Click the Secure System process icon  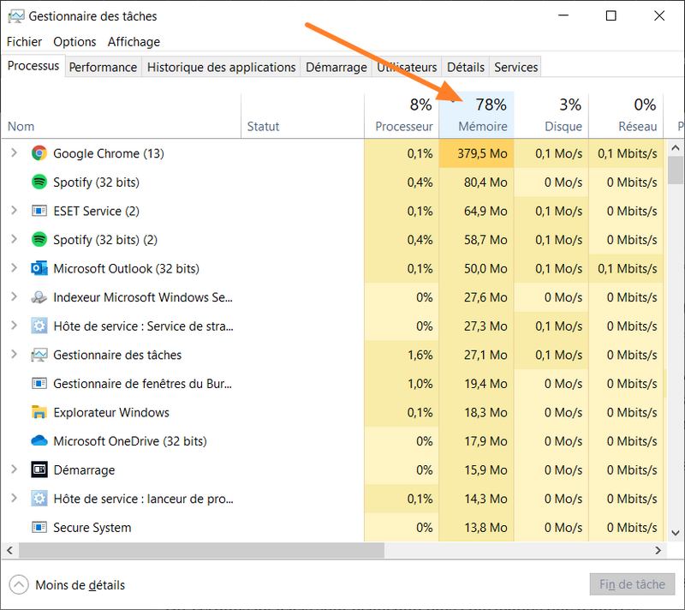(39, 527)
